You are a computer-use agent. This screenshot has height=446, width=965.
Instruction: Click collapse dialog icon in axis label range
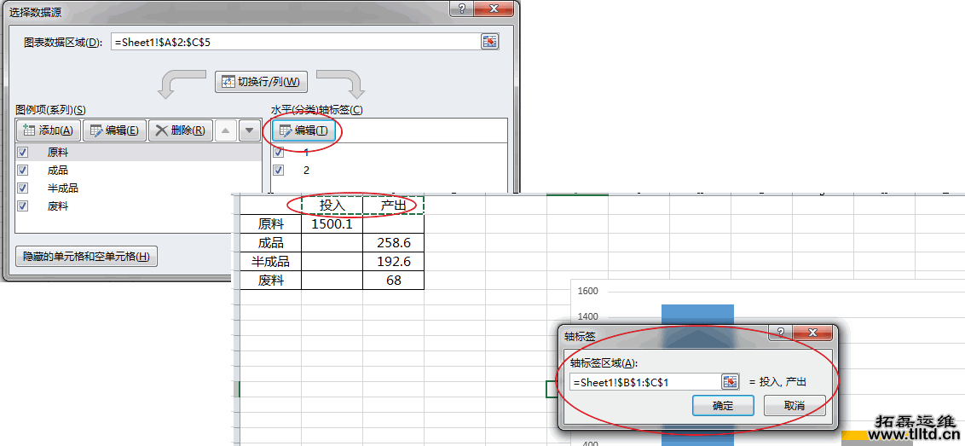click(730, 381)
